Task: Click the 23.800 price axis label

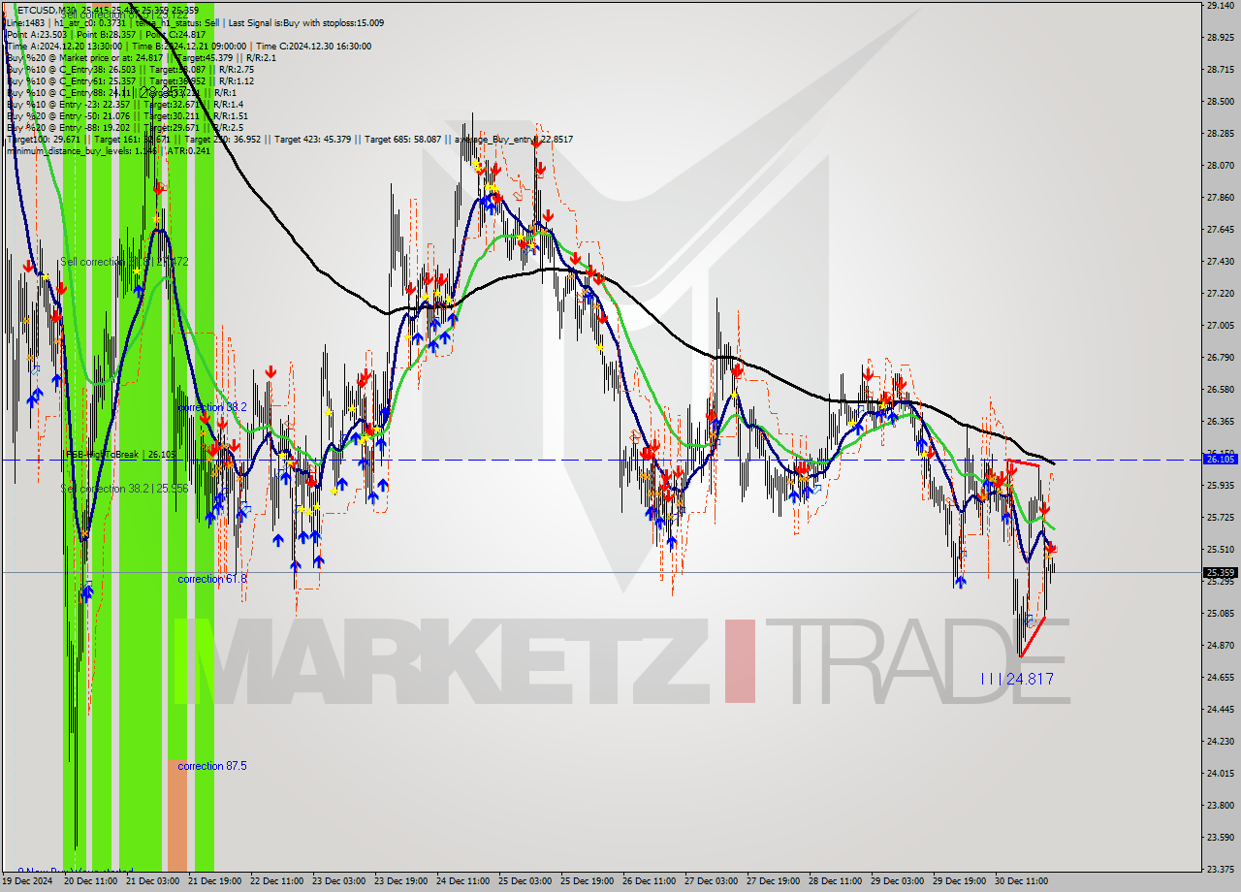Action: (1221, 805)
